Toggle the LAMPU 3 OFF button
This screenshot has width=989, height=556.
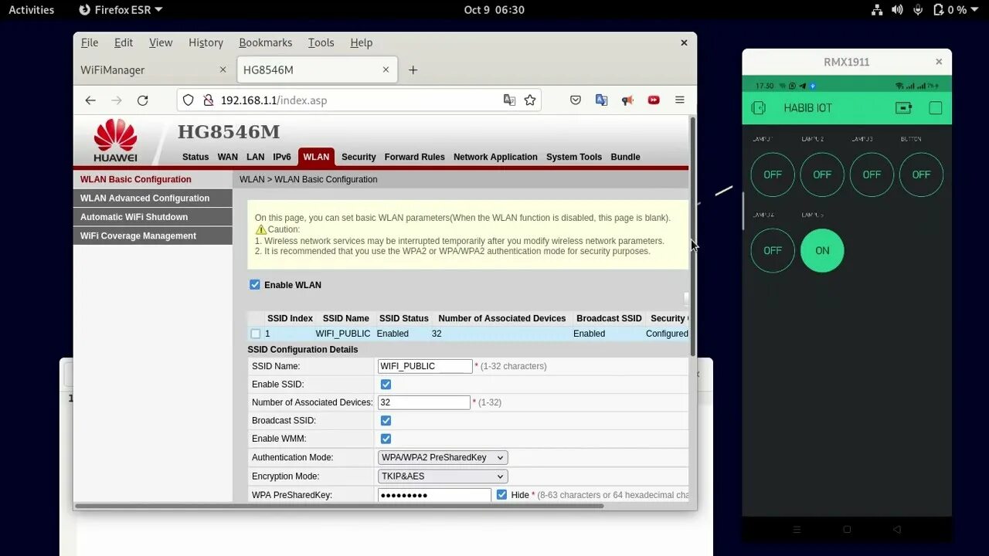tap(872, 175)
